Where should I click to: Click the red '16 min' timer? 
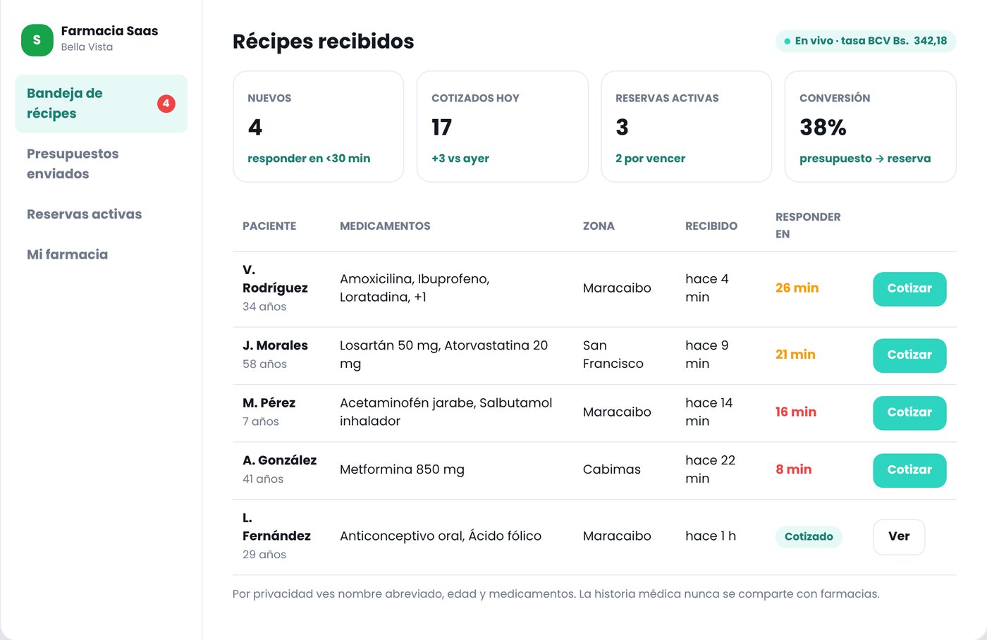pos(796,412)
